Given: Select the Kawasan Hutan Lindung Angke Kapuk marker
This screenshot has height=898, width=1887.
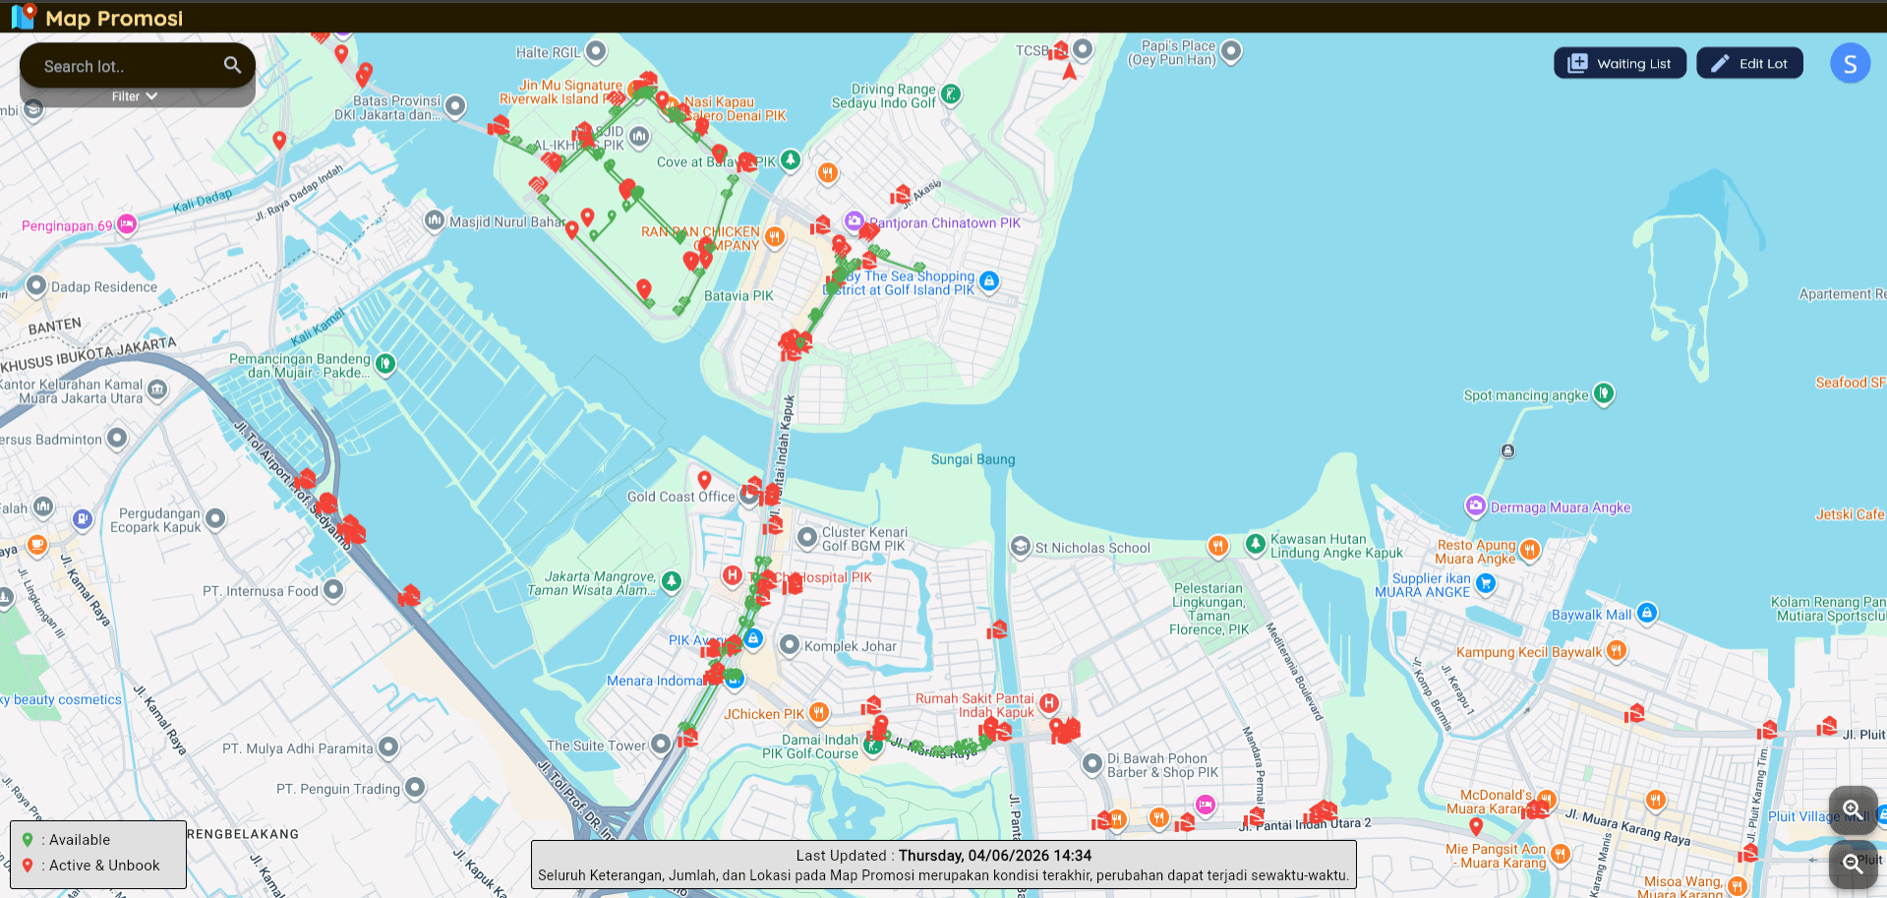Looking at the screenshot, I should 1255,544.
